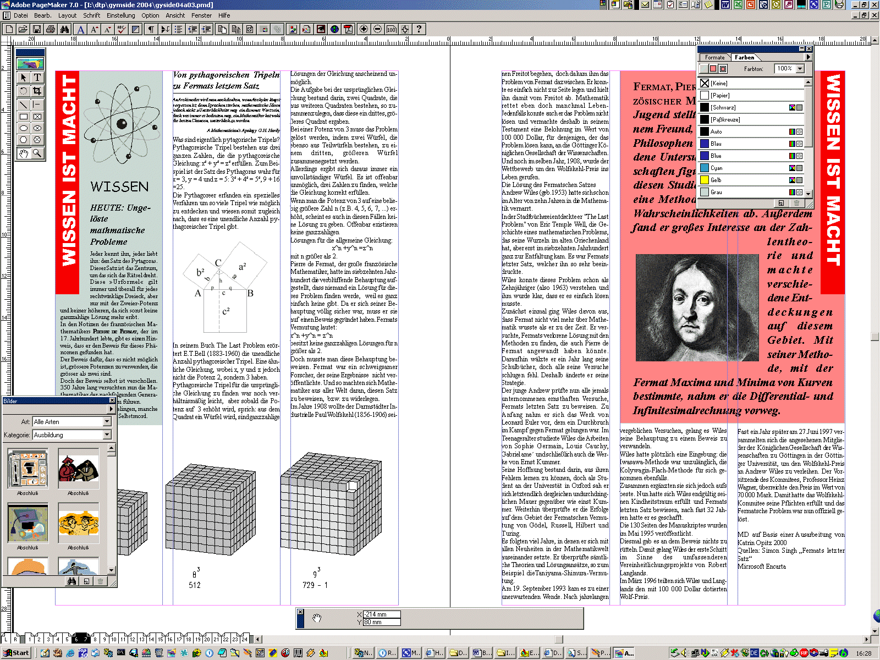This screenshot has height=660, width=880.
Task: Switch to the Farben tab
Action: [744, 57]
